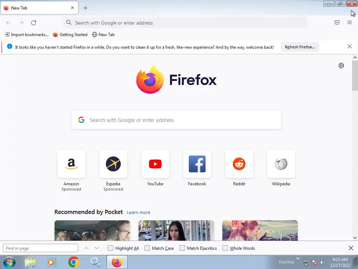Screen dimensions: 358x269
Task: Click the page scrollbar up arrow
Action: click(355, 57)
